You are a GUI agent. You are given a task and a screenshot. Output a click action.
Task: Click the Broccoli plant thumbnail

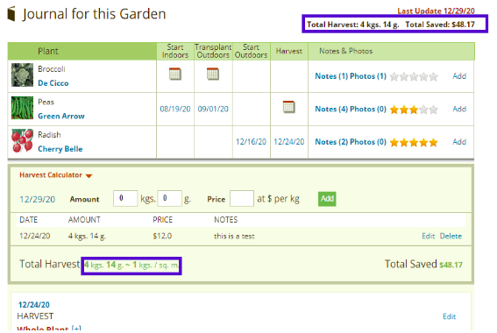22,75
